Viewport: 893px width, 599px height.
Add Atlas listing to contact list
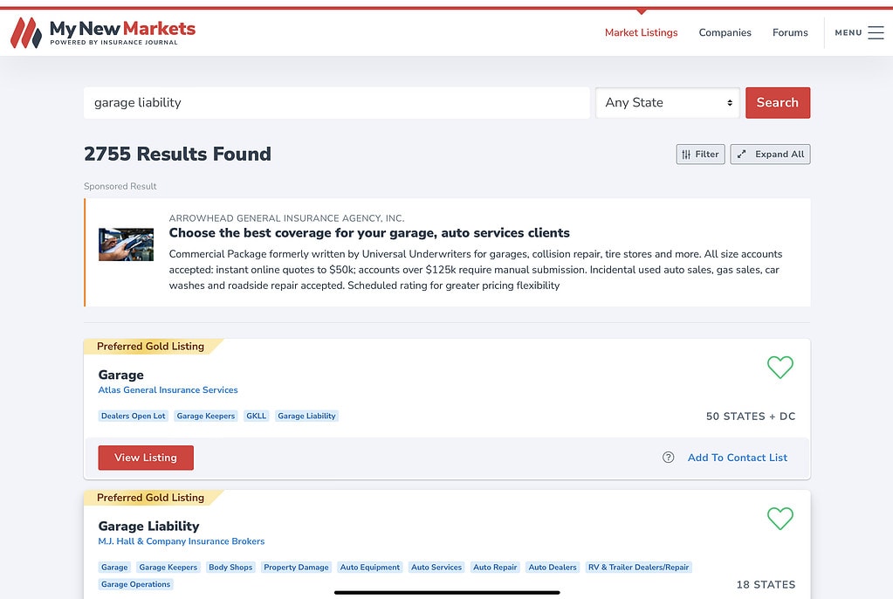click(x=737, y=458)
